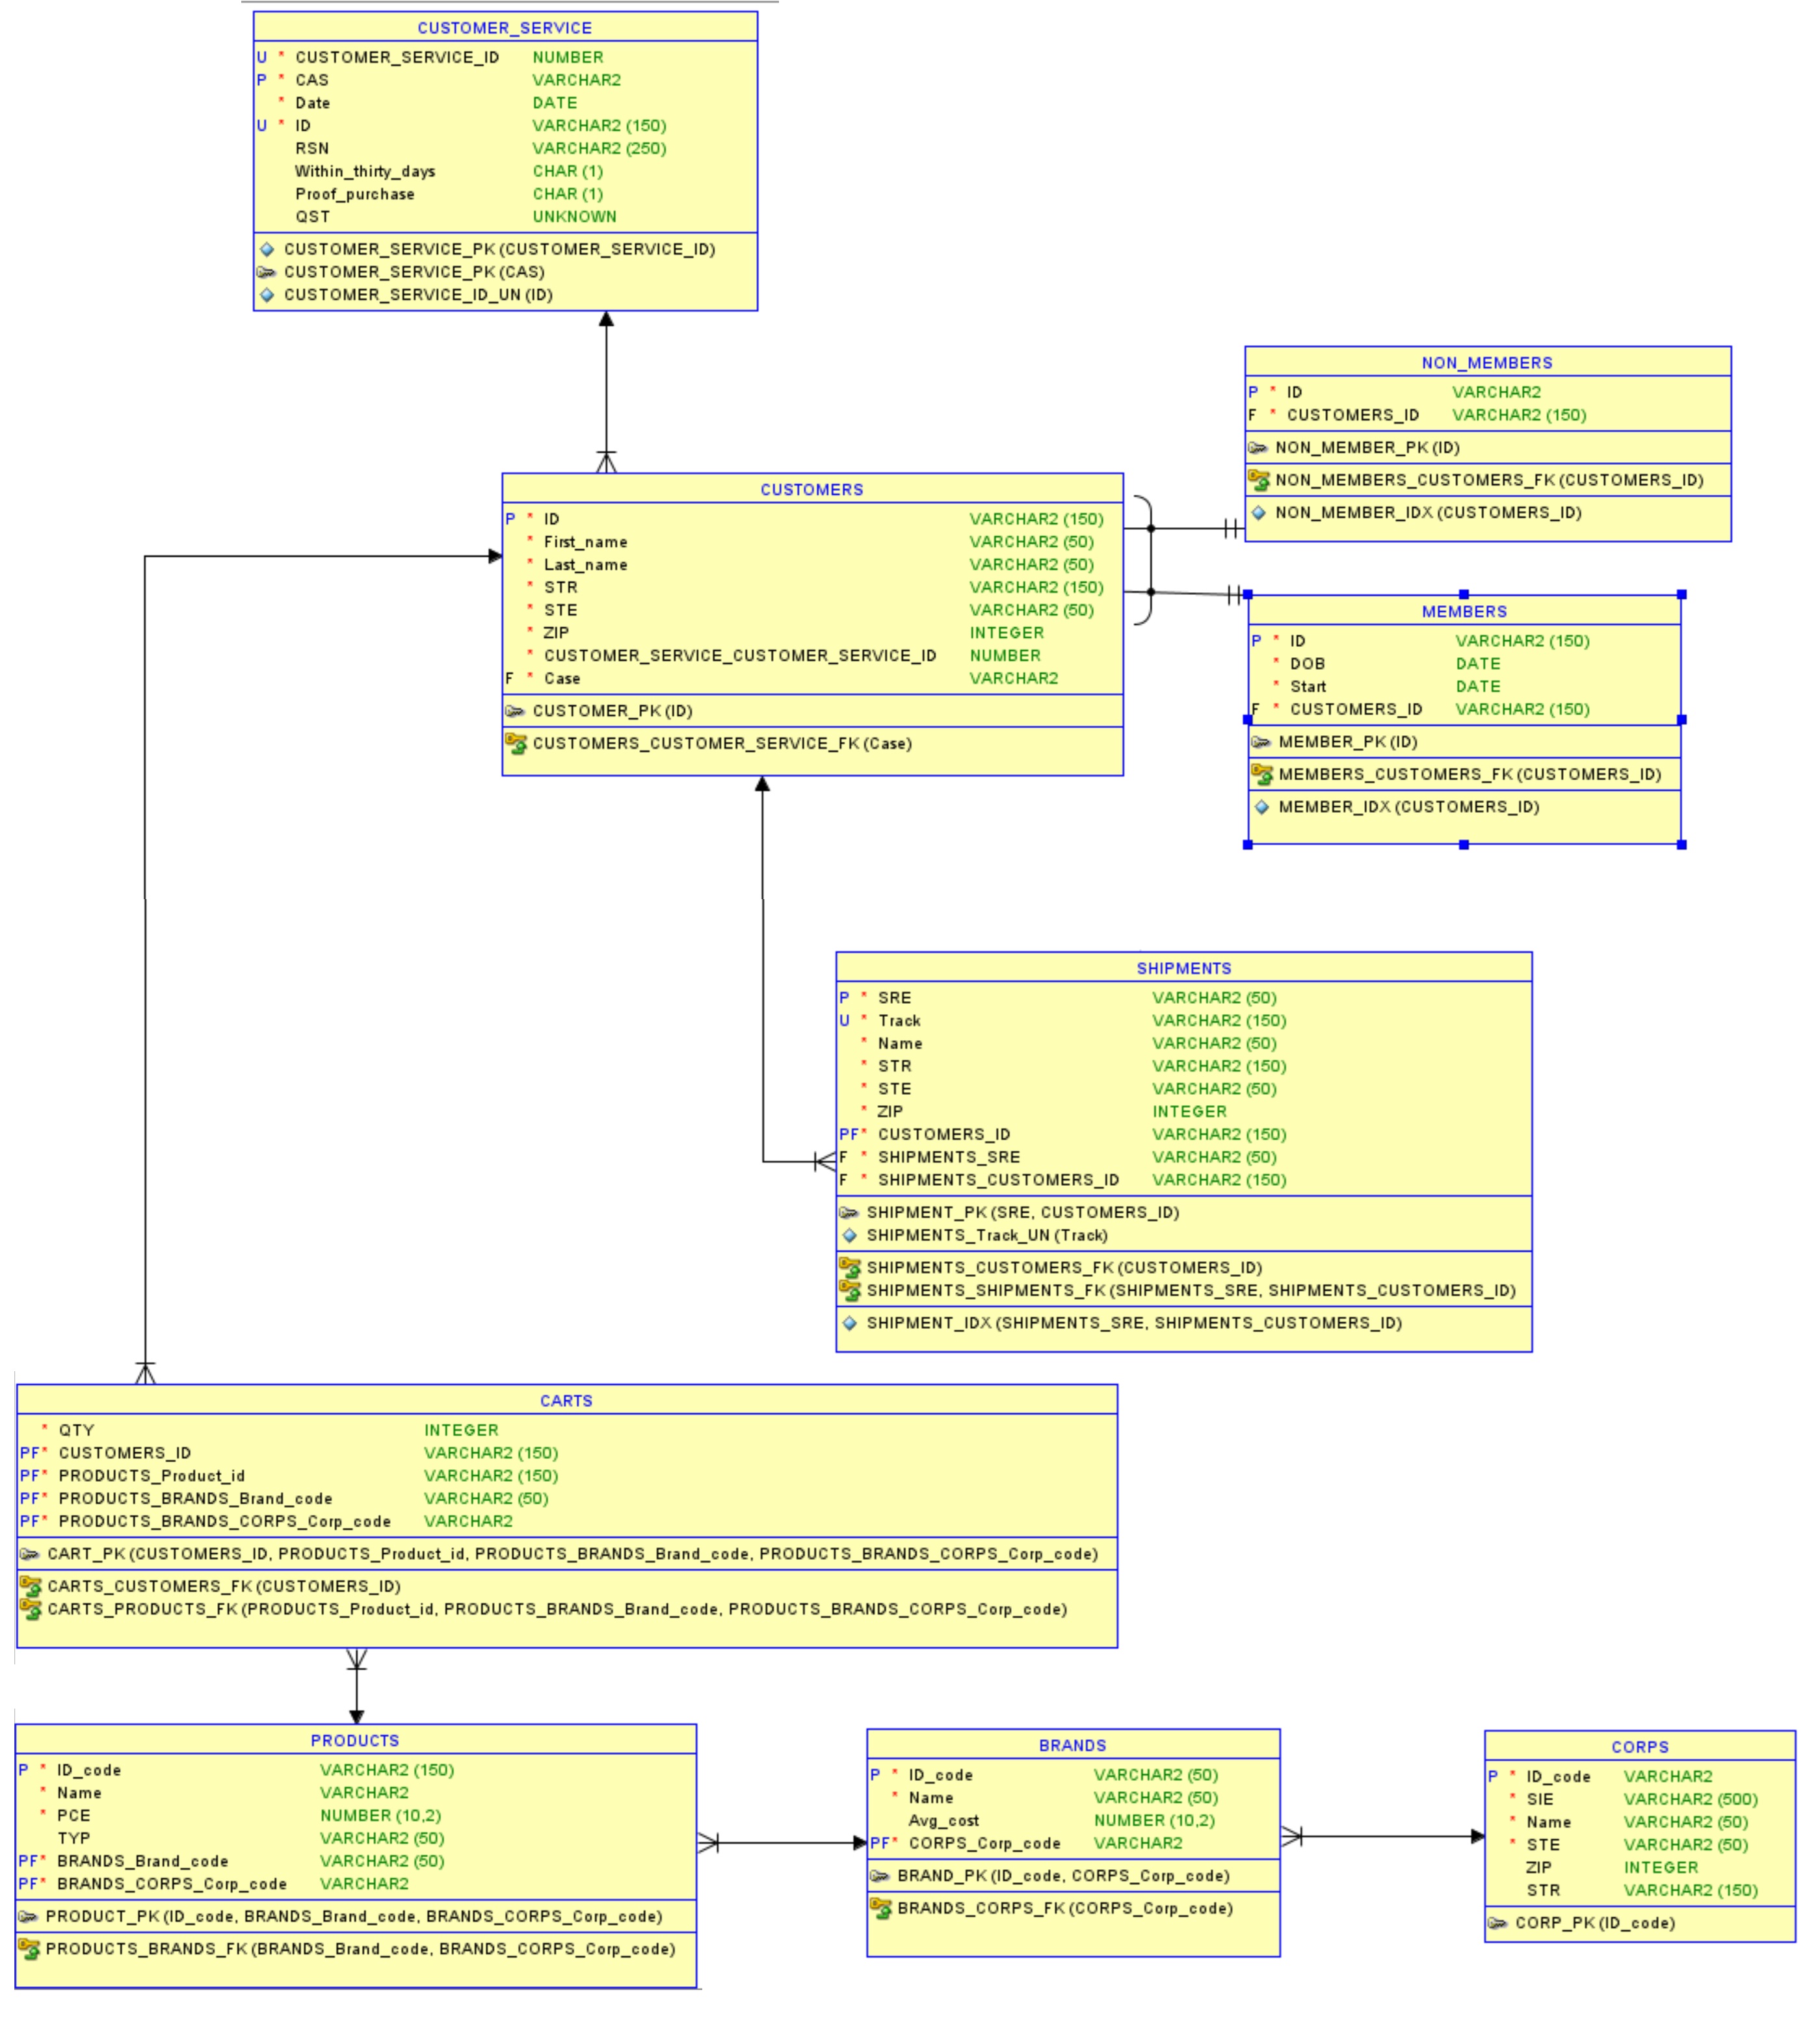Click the primary key icon for BRAND_PK

(880, 1876)
